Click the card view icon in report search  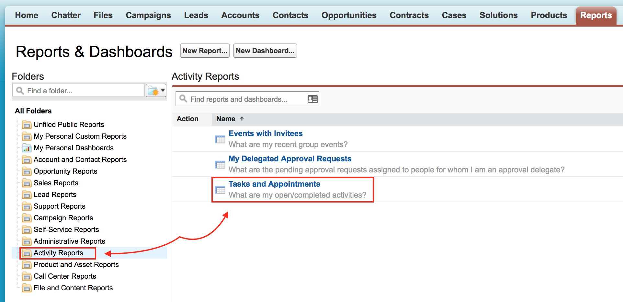[312, 99]
